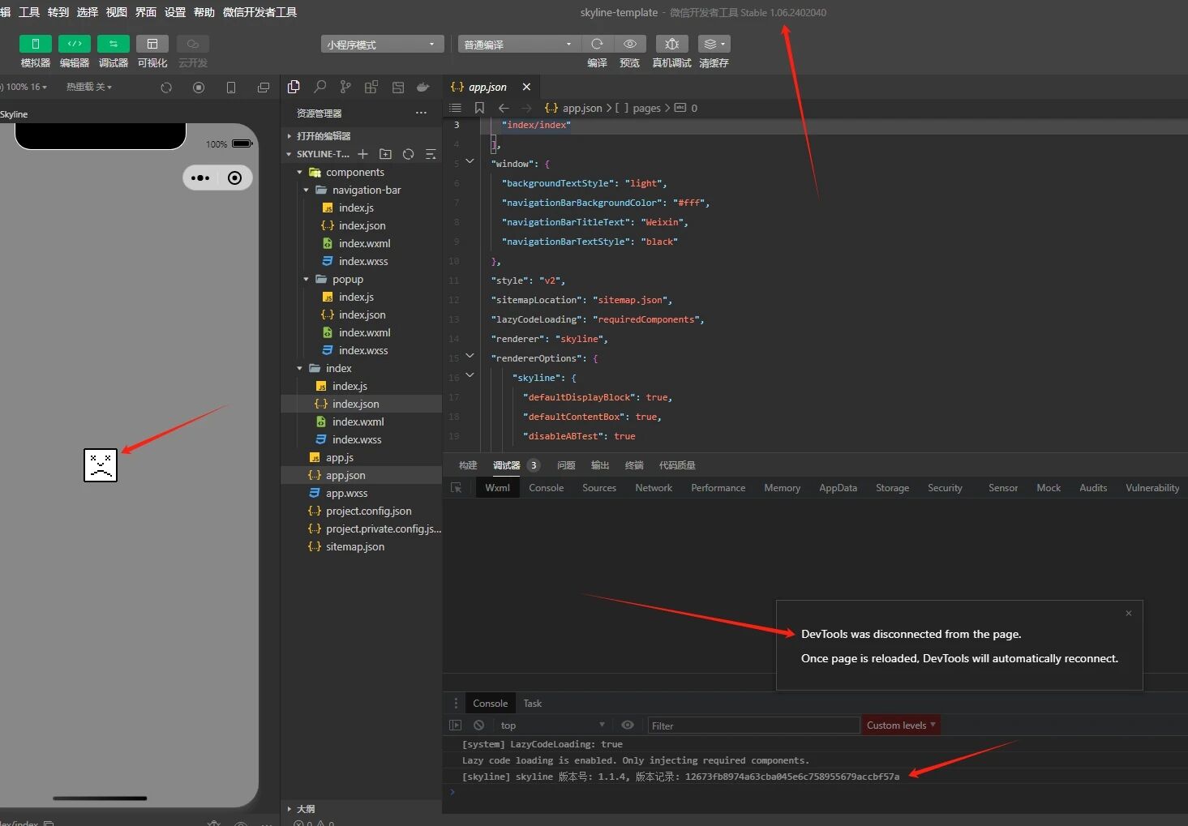
Task: Open the explorer files icon
Action: pyautogui.click(x=294, y=87)
